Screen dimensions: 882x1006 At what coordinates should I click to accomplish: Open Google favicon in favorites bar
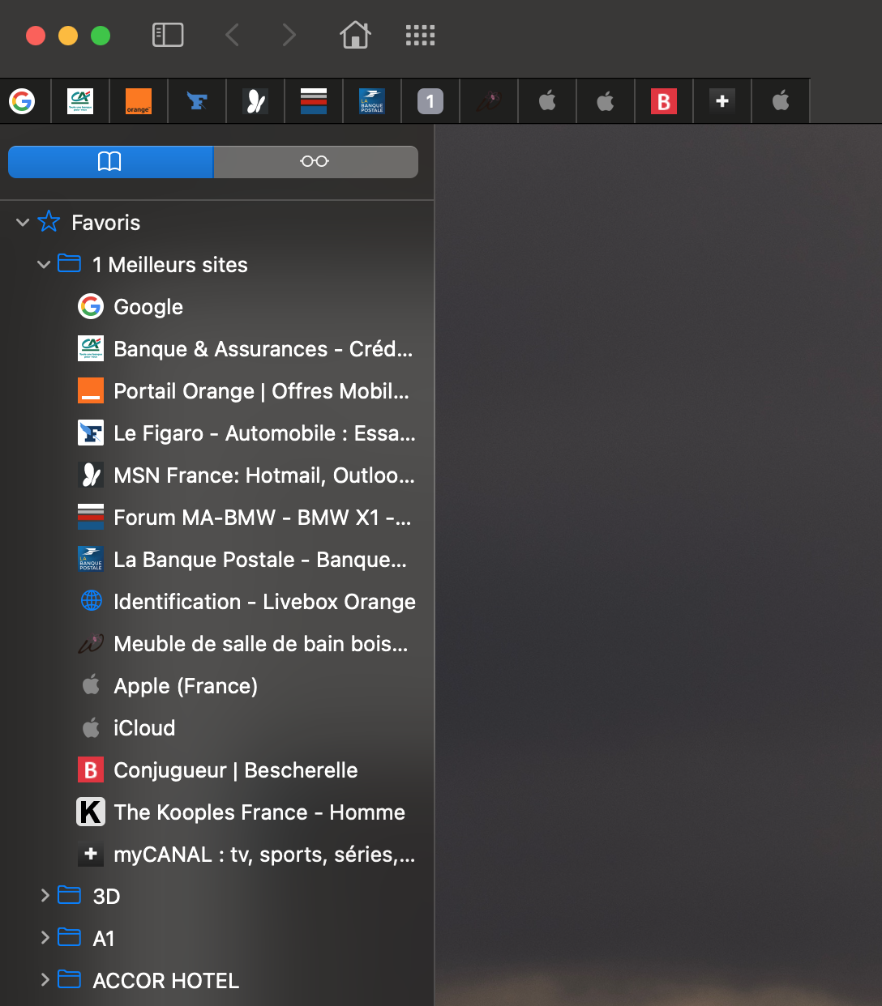[22, 101]
